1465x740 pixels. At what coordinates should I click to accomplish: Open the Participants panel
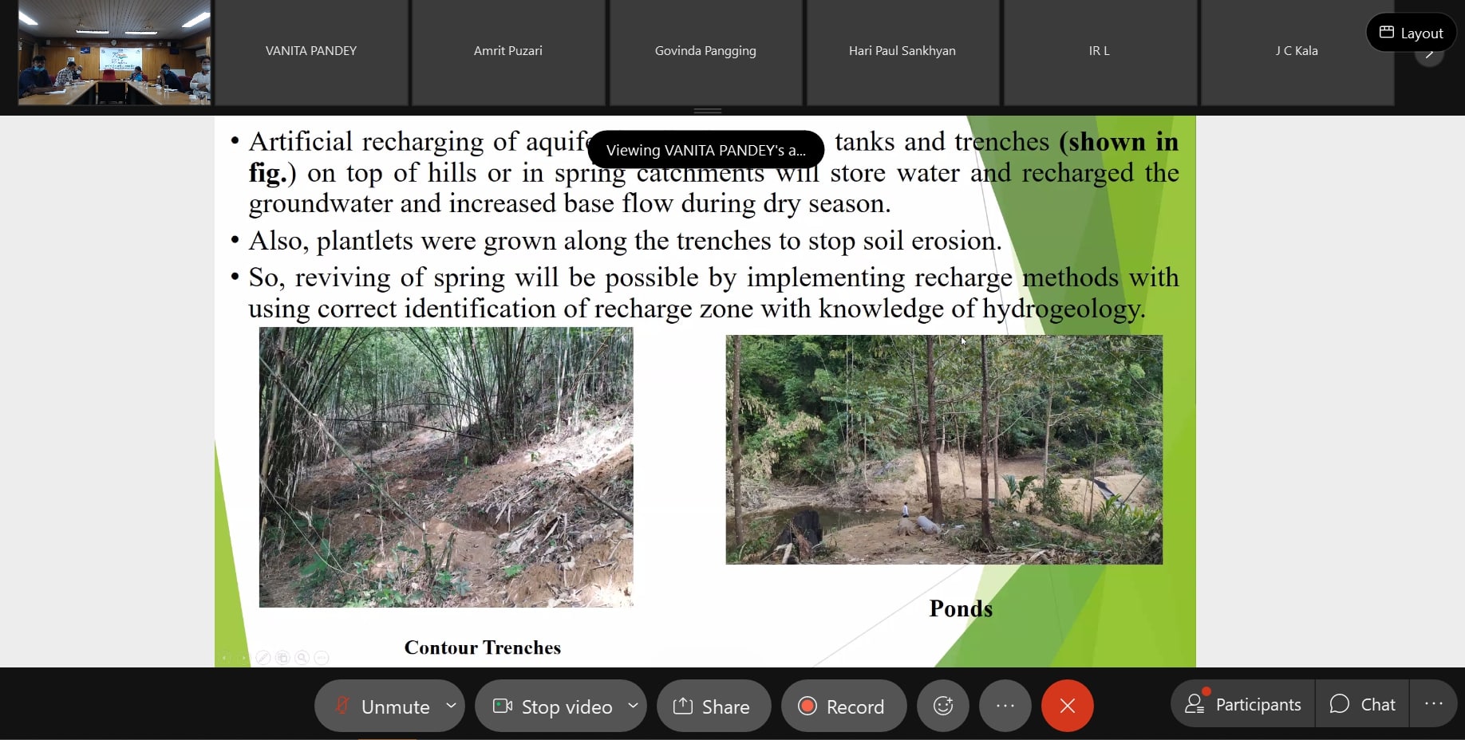click(x=1242, y=704)
